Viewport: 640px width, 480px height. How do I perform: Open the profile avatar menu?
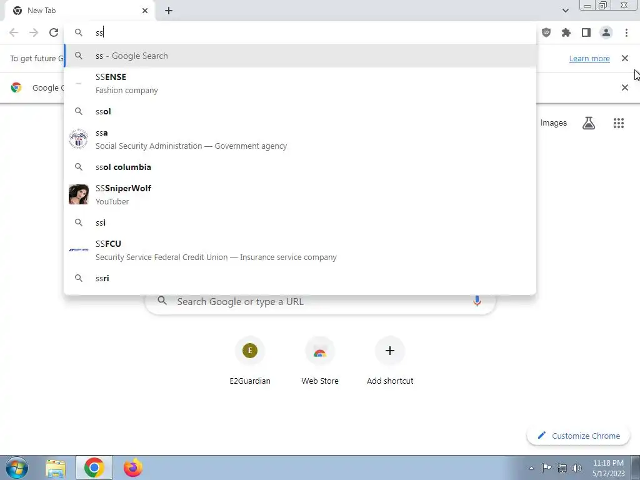(606, 32)
